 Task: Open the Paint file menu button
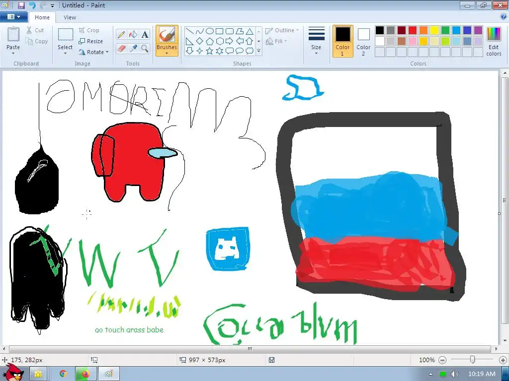pyautogui.click(x=13, y=17)
